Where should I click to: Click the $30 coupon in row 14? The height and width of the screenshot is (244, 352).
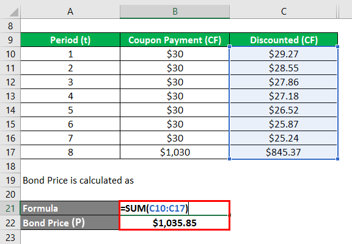pos(175,110)
